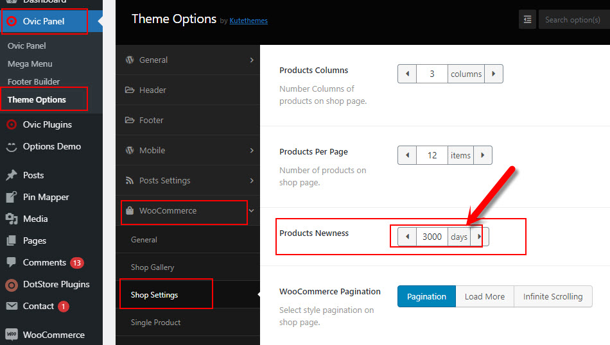Click the Contact envelope icon
Viewport: 610px width, 345px height.
pyautogui.click(x=12, y=306)
